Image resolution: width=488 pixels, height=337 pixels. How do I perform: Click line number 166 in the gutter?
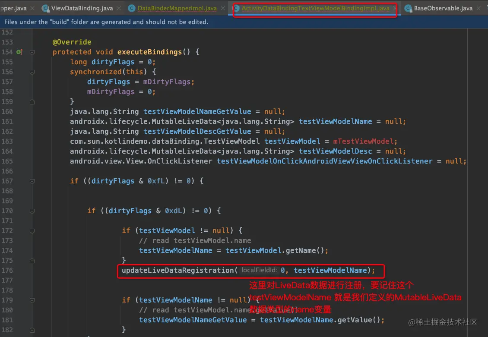[x=7, y=171]
